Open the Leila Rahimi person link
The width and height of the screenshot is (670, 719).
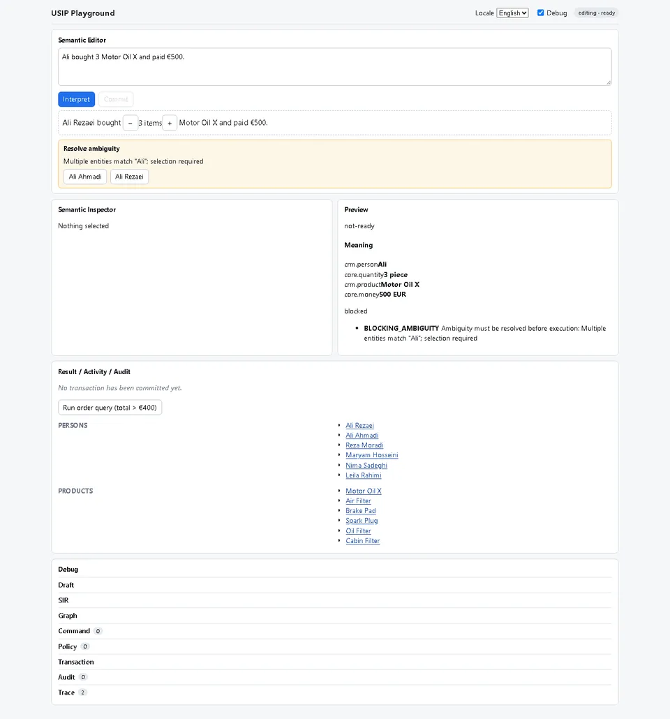[363, 475]
